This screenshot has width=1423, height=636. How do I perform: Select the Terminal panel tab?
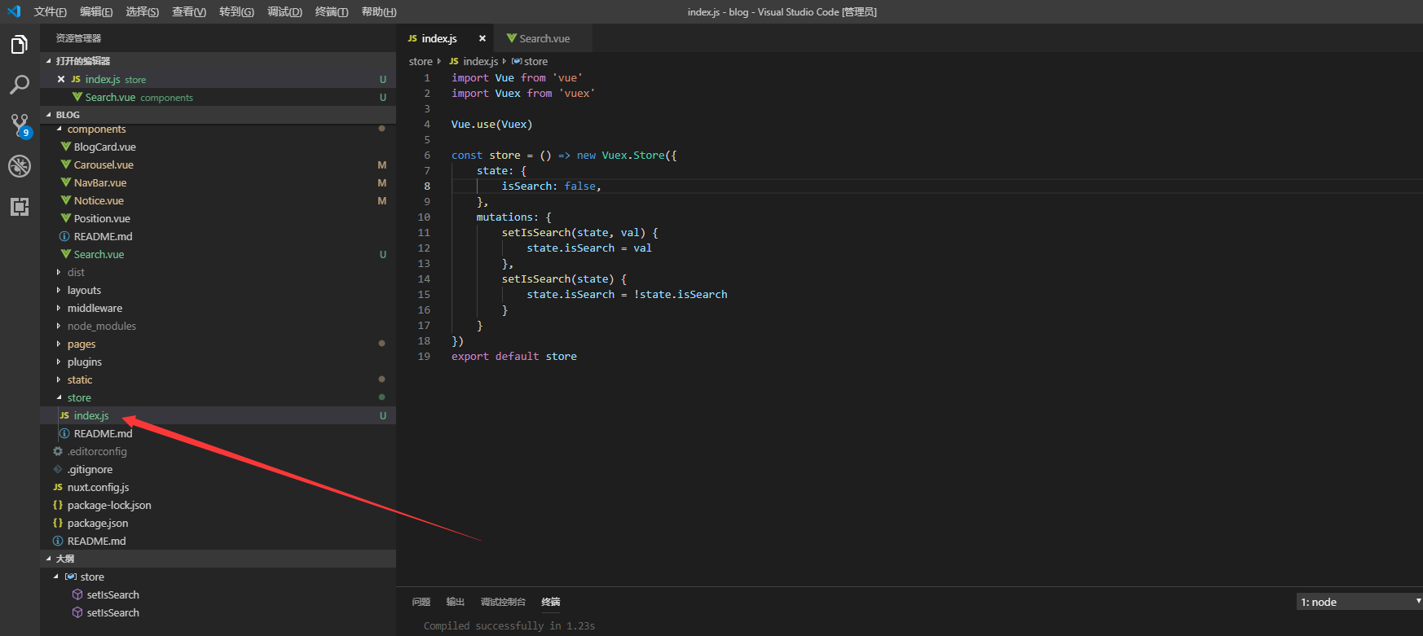point(551,602)
